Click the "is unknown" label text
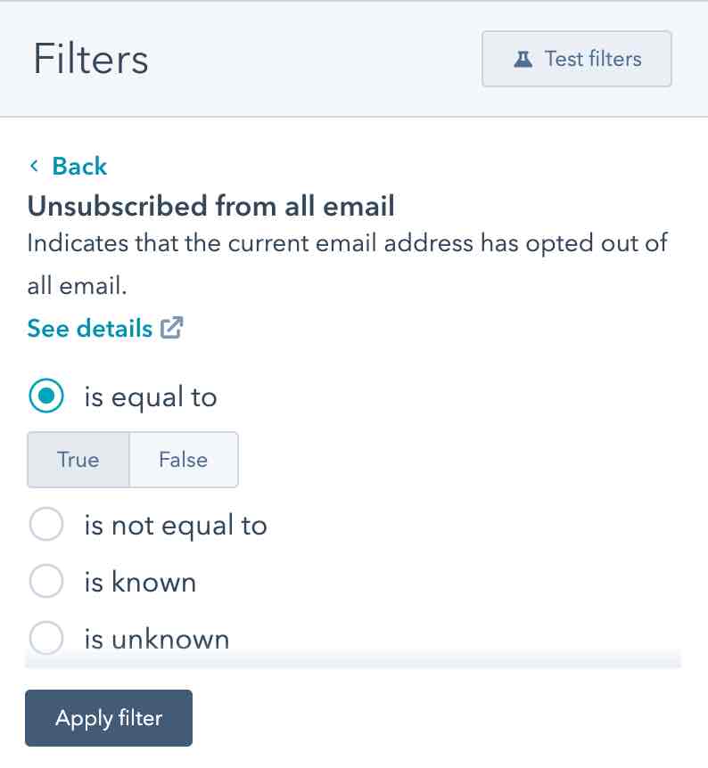Image resolution: width=708 pixels, height=768 pixels. pyautogui.click(x=156, y=638)
